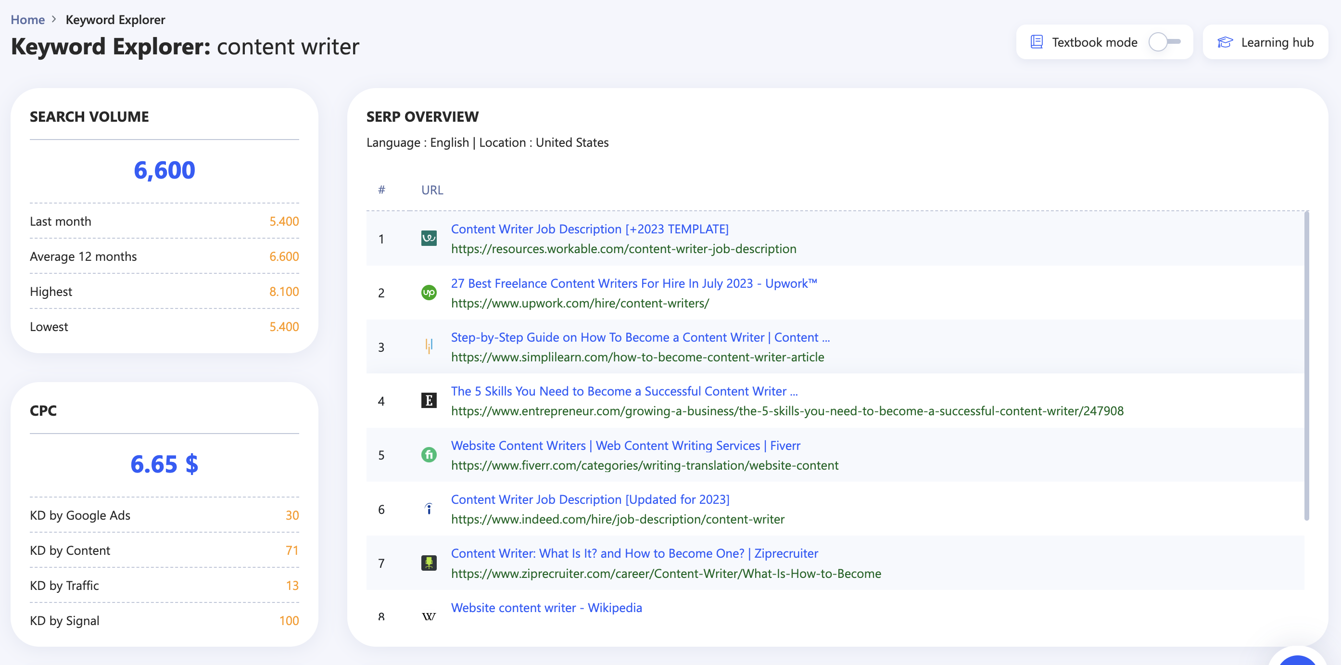Click the Learning hub graduation cap icon
Image resolution: width=1341 pixels, height=665 pixels.
coord(1225,42)
